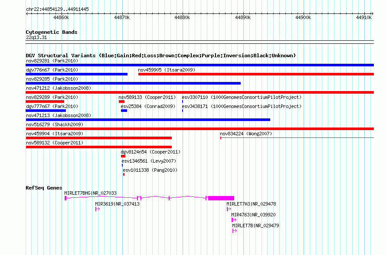Click the first MIRLET7BHG exon at left end

[65, 198]
